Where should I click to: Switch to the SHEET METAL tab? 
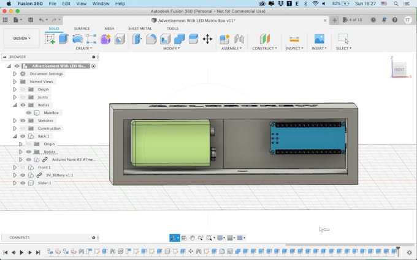pyautogui.click(x=140, y=28)
